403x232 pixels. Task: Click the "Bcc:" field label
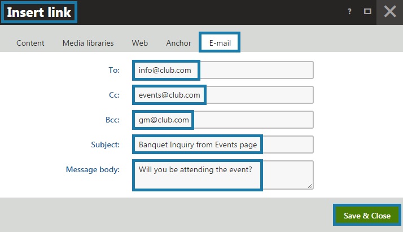point(112,120)
